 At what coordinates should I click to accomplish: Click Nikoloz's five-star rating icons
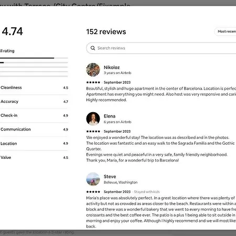93,82
